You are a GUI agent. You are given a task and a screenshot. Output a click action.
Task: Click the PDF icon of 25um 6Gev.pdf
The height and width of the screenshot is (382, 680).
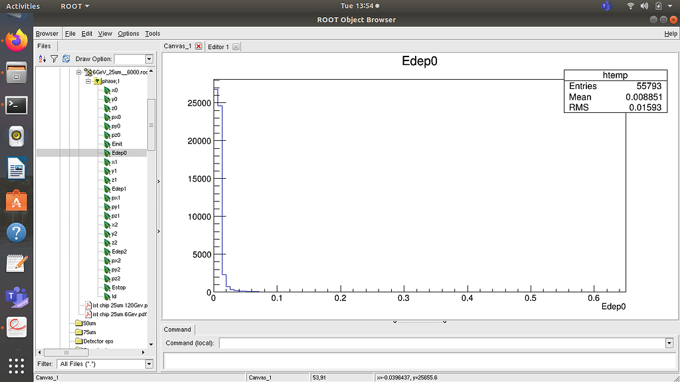pyautogui.click(x=88, y=314)
